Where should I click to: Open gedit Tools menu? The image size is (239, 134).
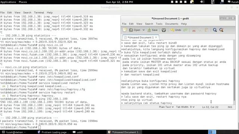[x=159, y=24]
